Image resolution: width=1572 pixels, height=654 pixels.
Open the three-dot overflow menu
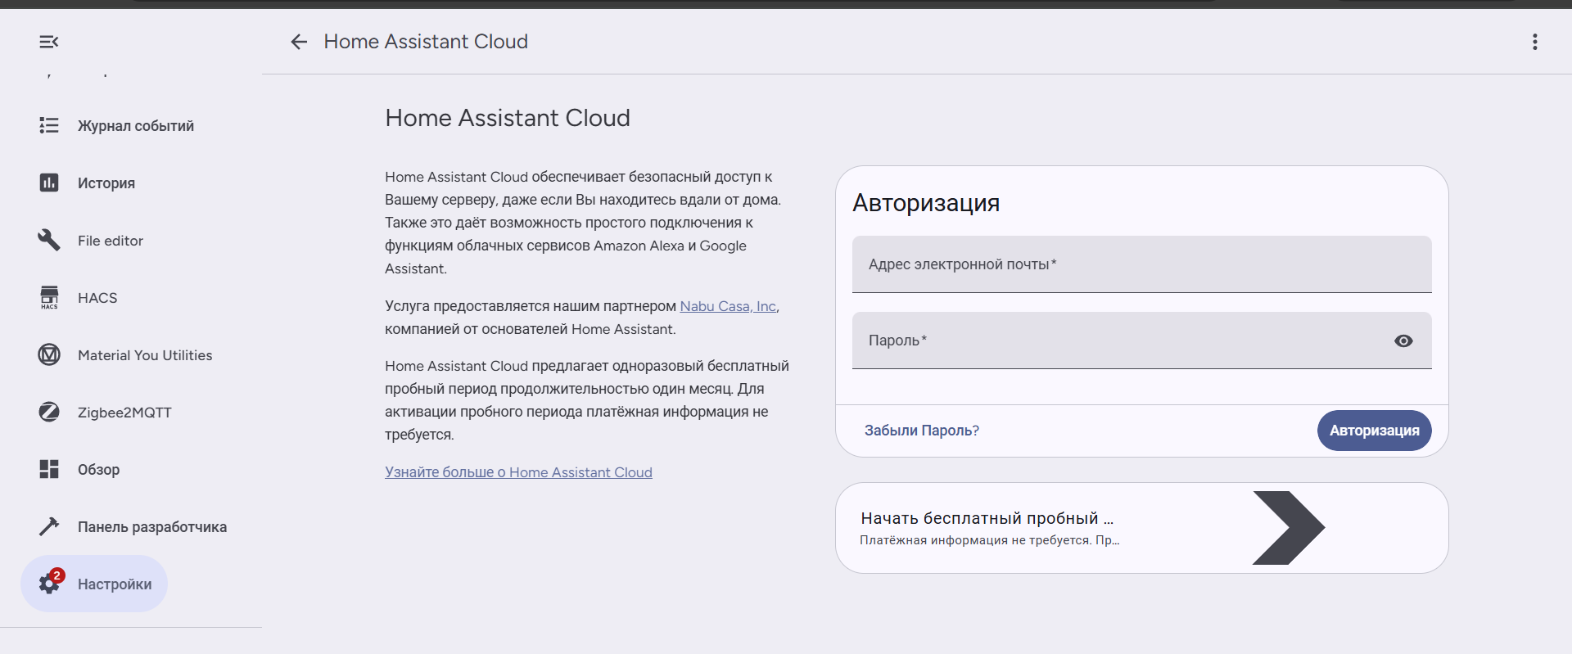coord(1534,42)
